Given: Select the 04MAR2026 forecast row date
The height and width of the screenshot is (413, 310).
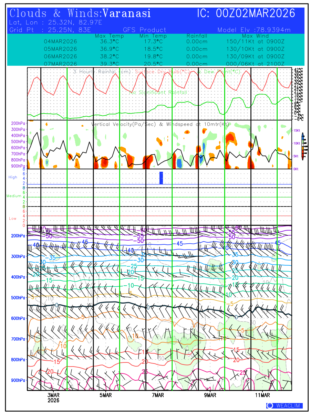Looking at the screenshot, I should [60, 41].
